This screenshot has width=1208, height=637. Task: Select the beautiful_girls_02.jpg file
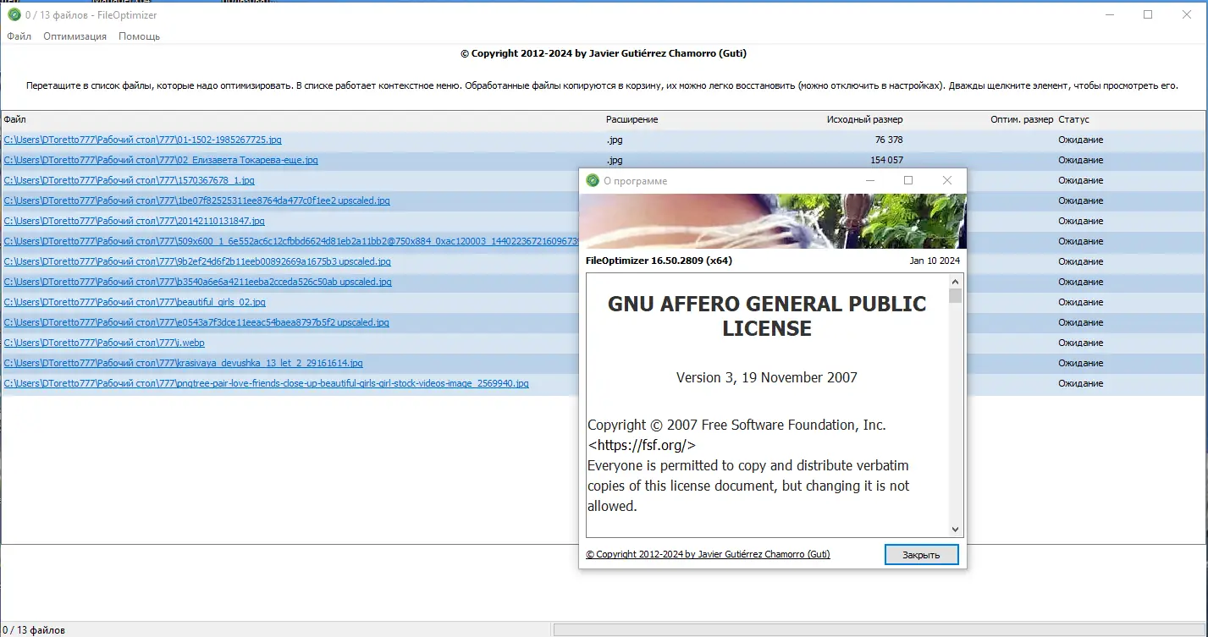click(135, 302)
